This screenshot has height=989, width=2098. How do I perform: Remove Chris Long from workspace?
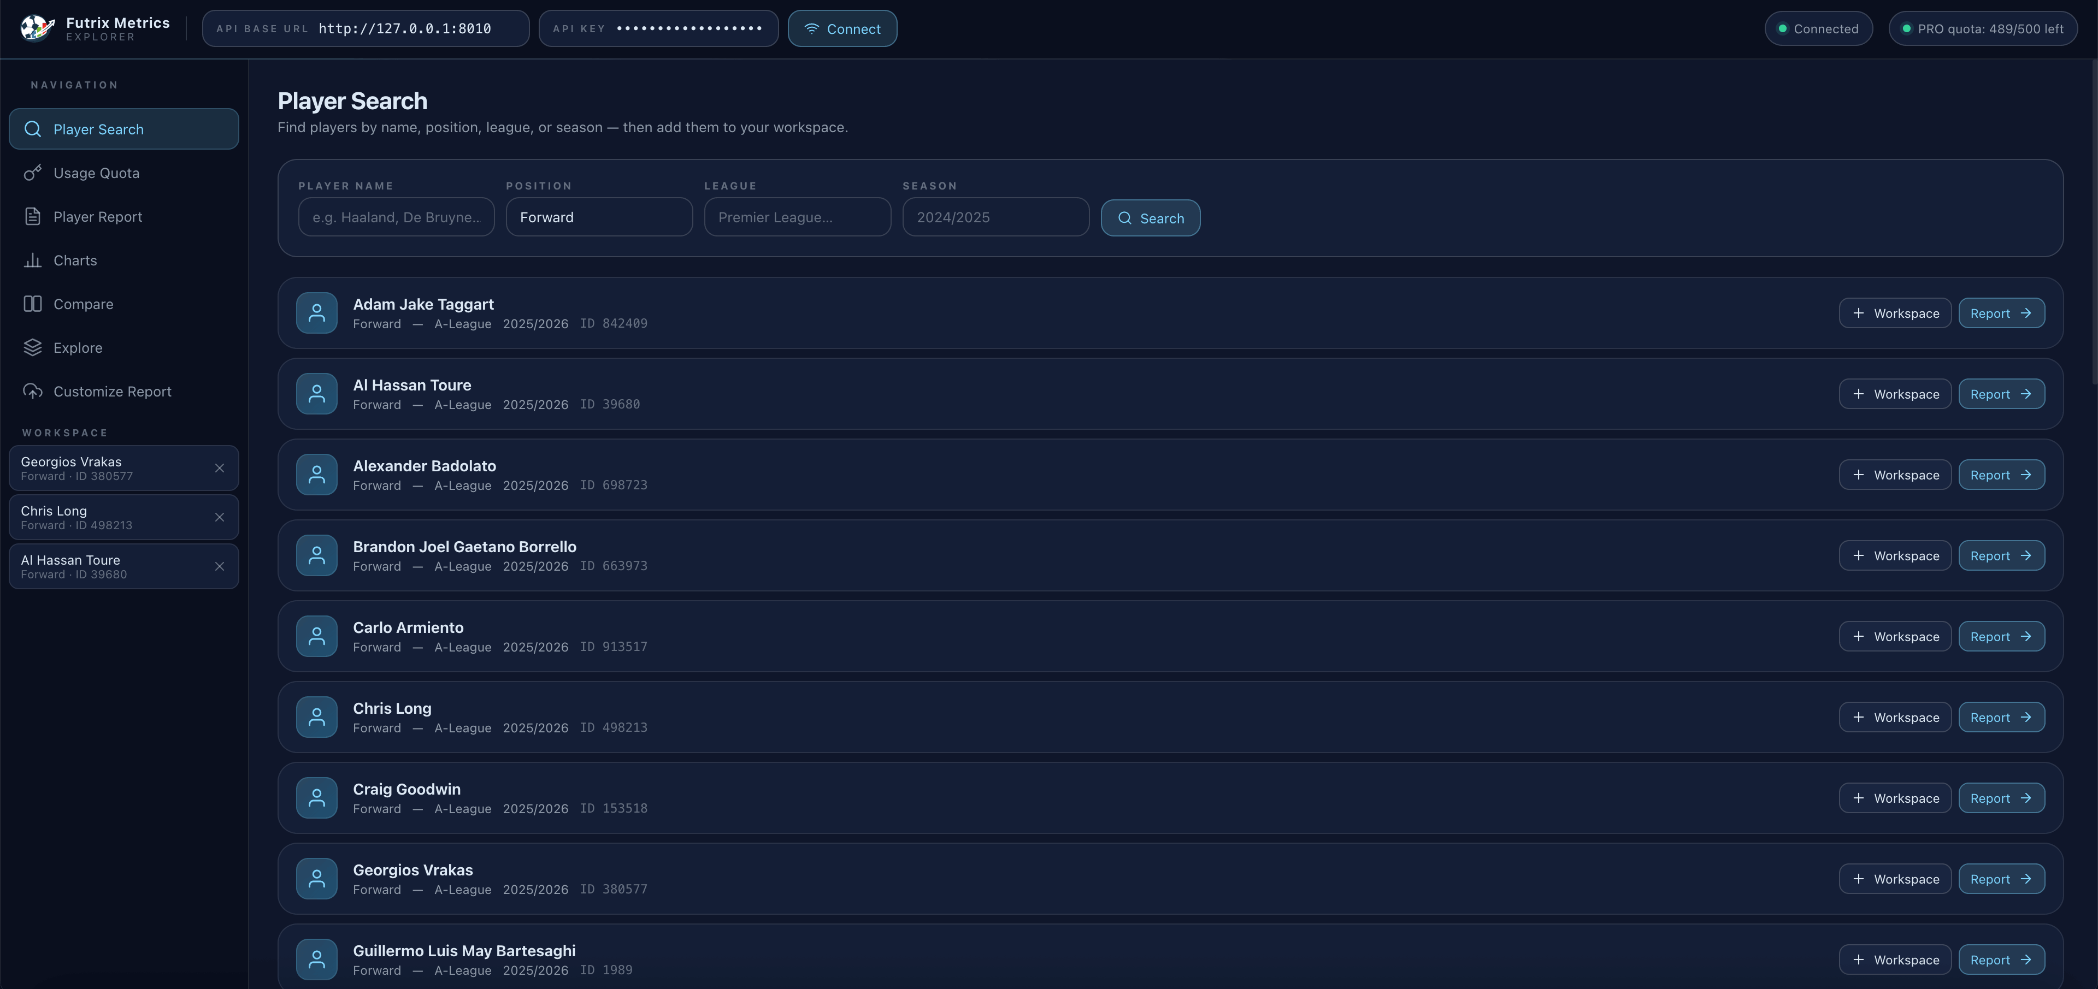[219, 517]
